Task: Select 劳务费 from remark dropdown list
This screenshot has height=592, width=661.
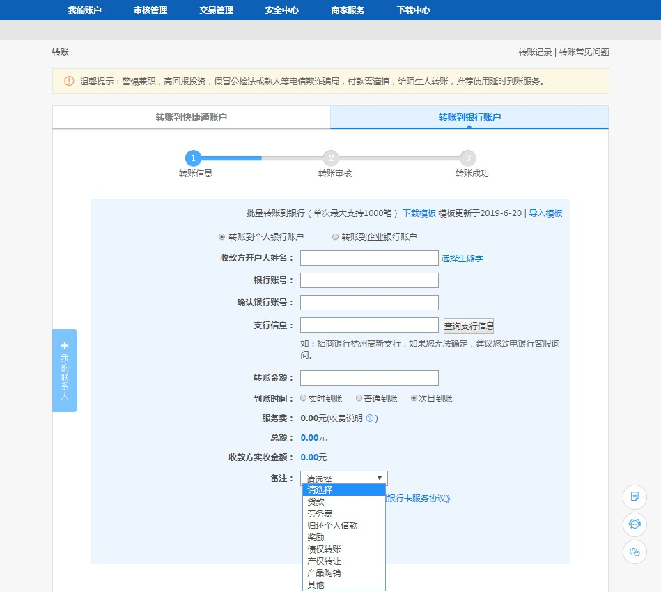Action: [x=320, y=514]
